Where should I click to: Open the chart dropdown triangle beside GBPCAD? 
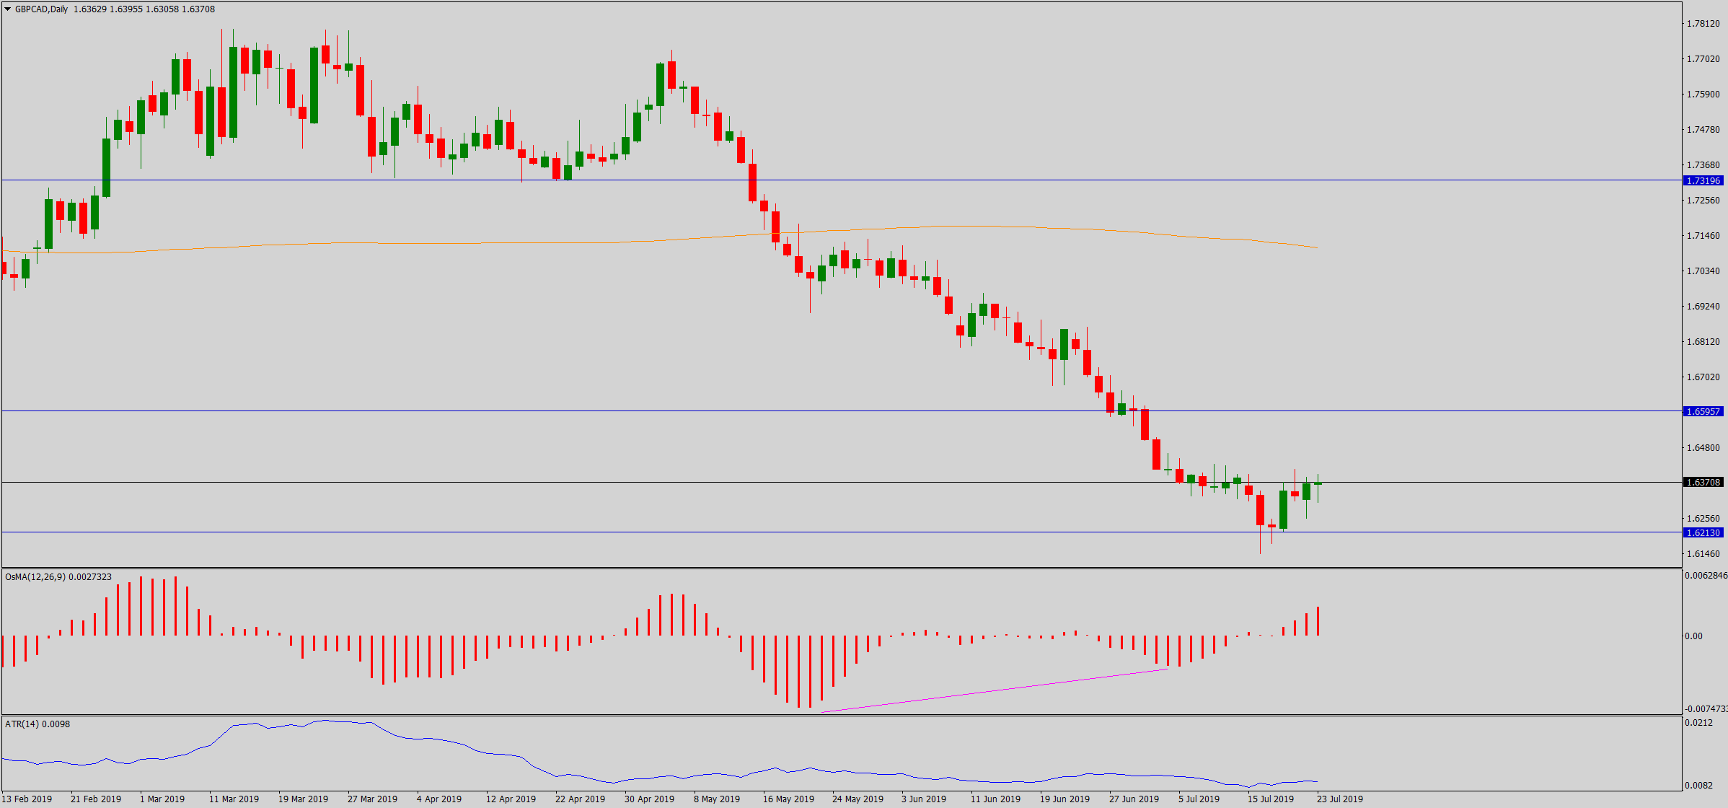click(8, 9)
